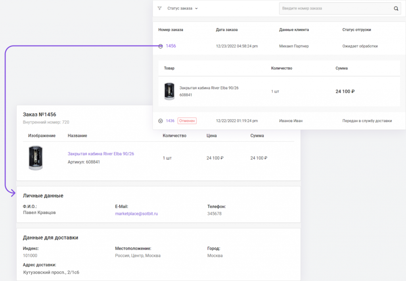Click client name Иванов Иван
The image size is (406, 281).
tap(291, 121)
